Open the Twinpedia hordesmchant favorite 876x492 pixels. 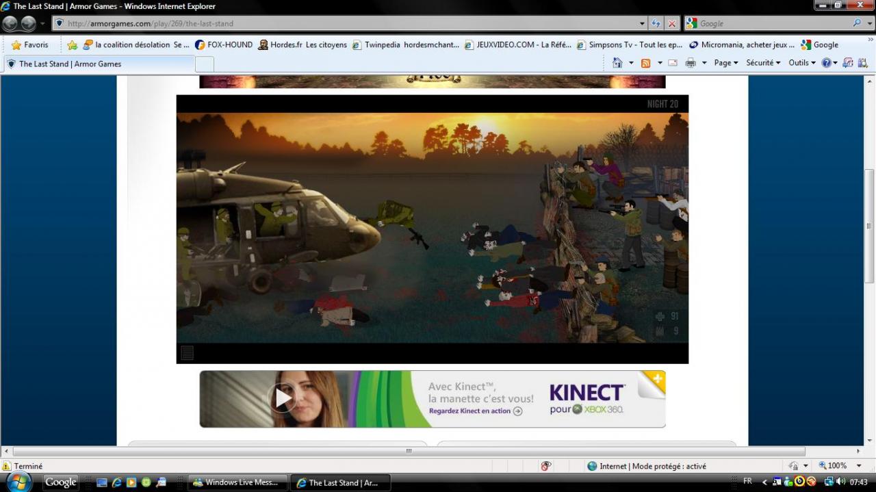[406, 44]
